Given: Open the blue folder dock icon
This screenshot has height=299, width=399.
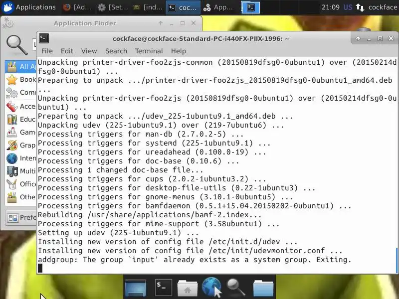Looking at the screenshot, I should pyautogui.click(x=263, y=288).
